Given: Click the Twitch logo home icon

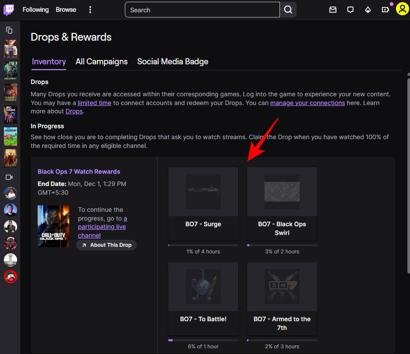Looking at the screenshot, I should [x=9, y=10].
